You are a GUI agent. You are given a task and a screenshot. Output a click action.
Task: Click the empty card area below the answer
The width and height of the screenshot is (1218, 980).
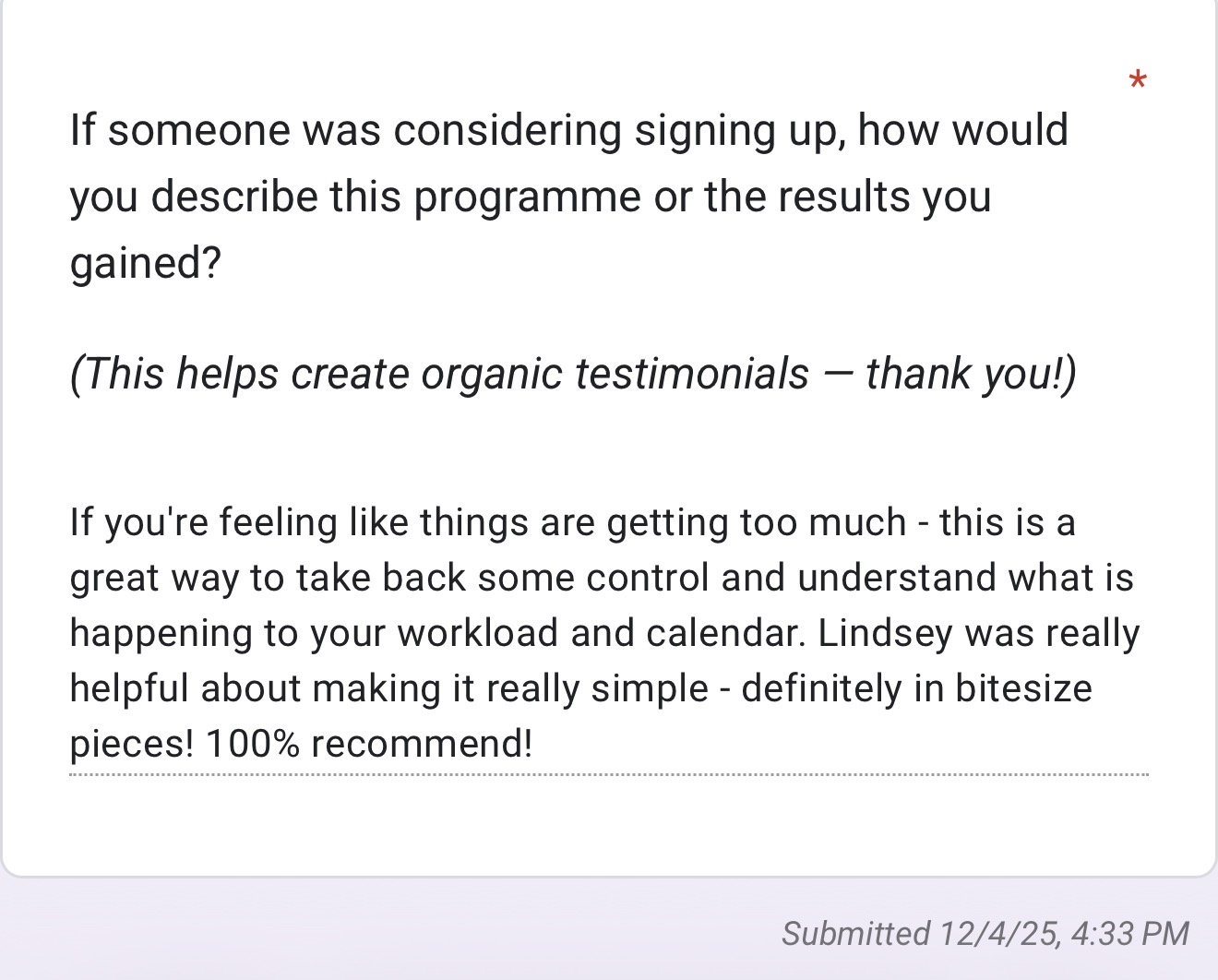point(609,824)
